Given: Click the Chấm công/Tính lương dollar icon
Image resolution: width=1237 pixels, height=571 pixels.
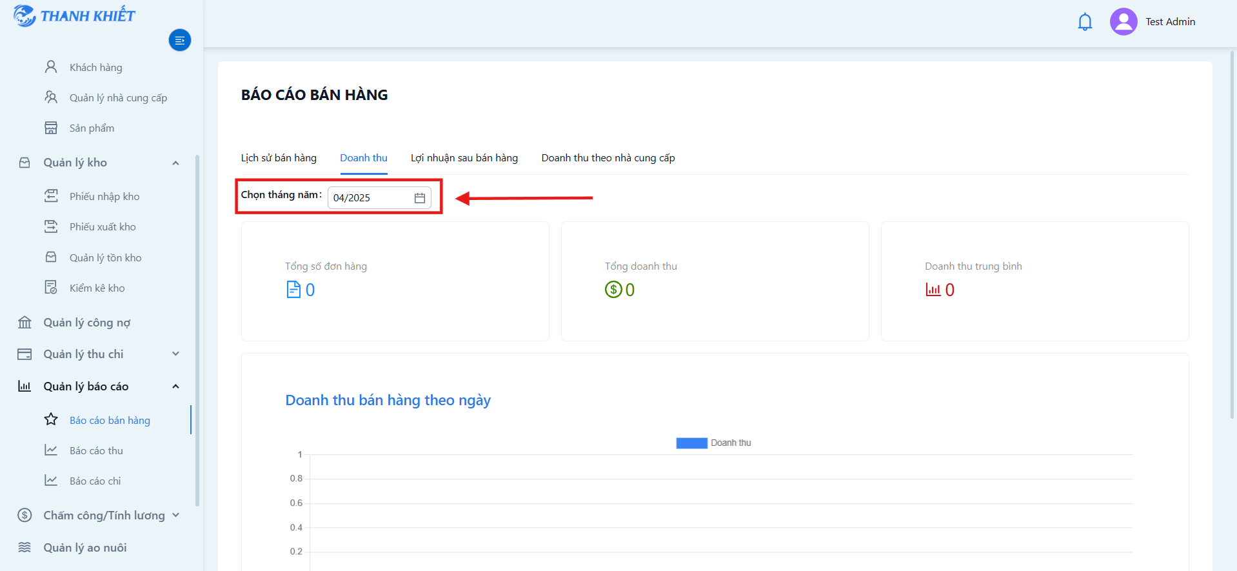Looking at the screenshot, I should (25, 515).
